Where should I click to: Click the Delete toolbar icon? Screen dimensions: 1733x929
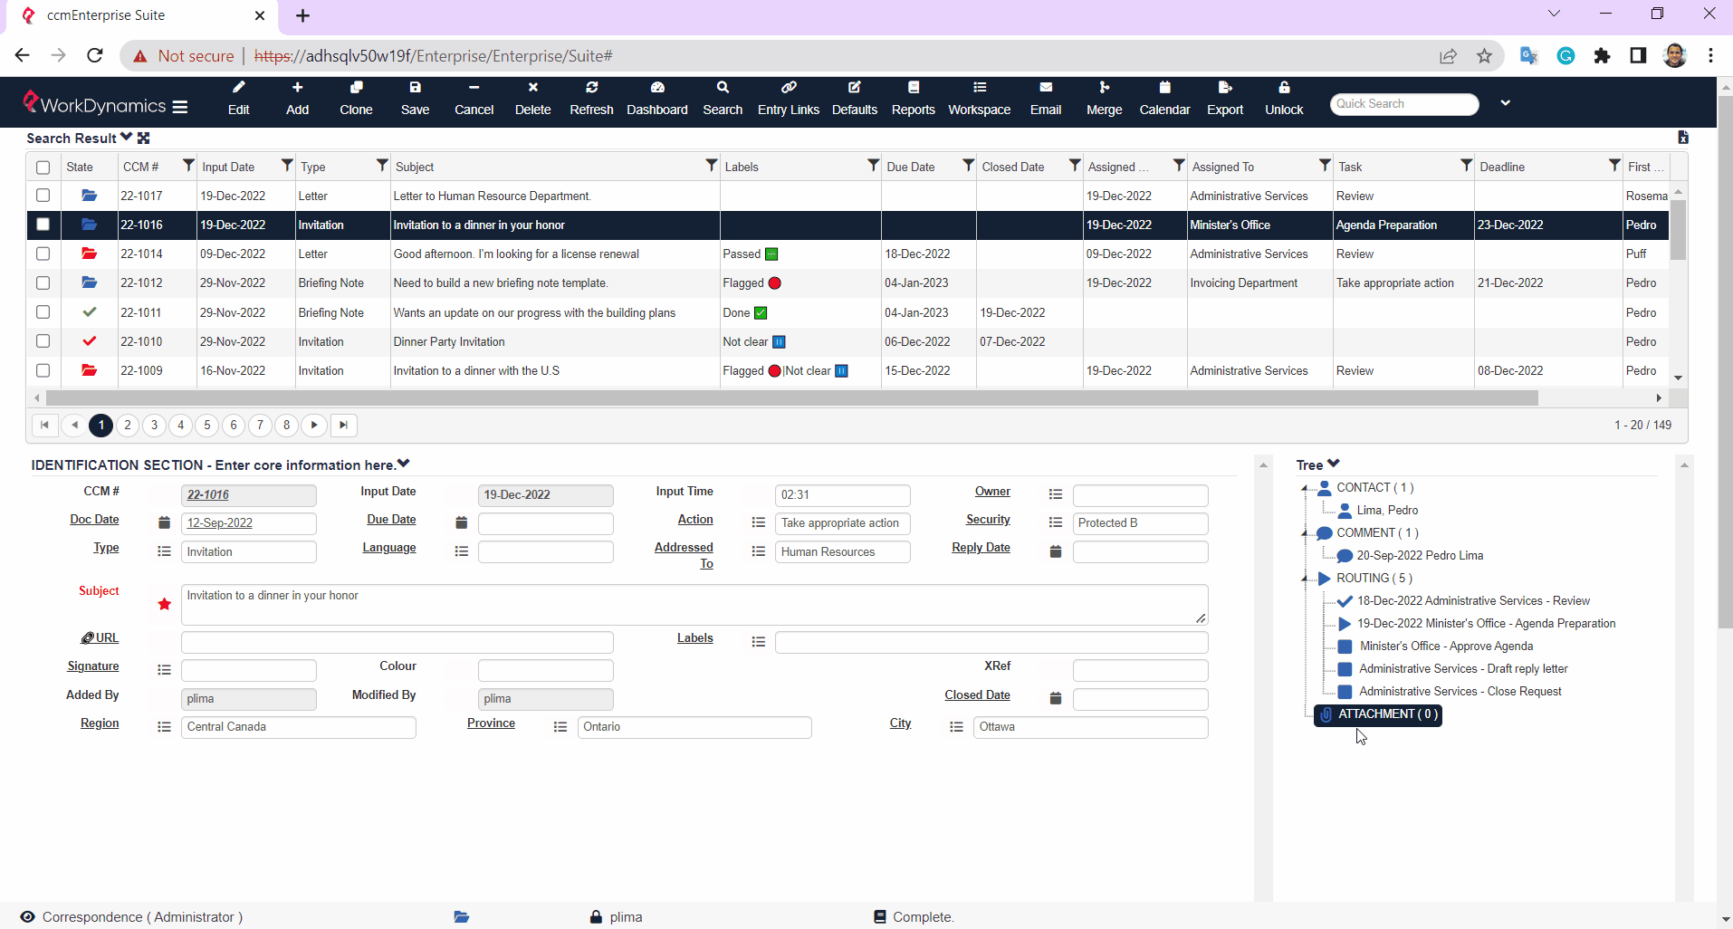[x=532, y=99]
